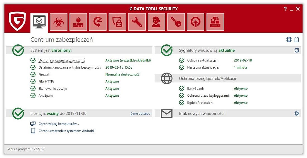The image size is (307, 158).
Task: Click 'Wersja programu: 25.5.2.7' in status bar
Action: click(26, 149)
